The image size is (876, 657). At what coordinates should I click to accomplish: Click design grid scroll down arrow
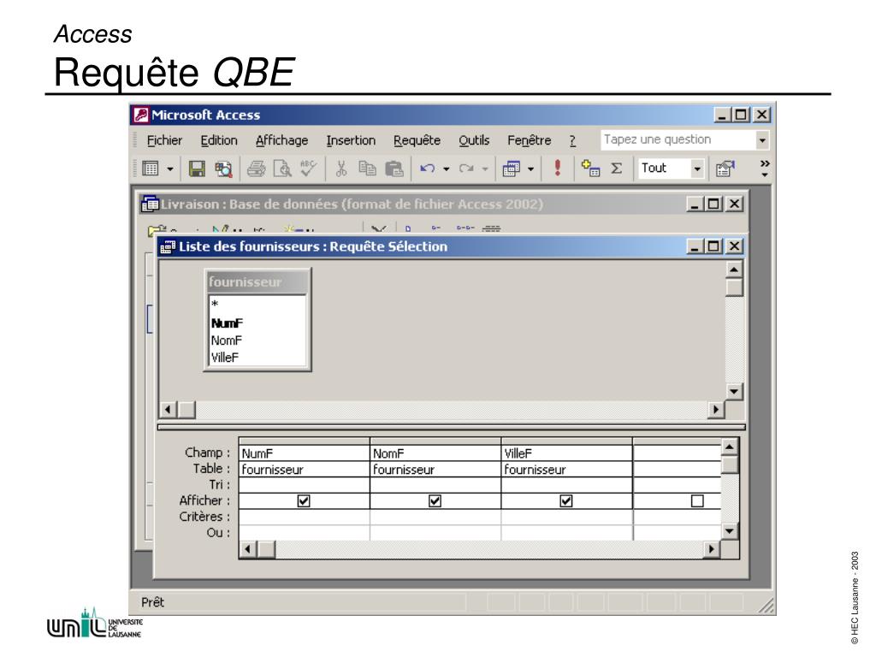(x=730, y=530)
